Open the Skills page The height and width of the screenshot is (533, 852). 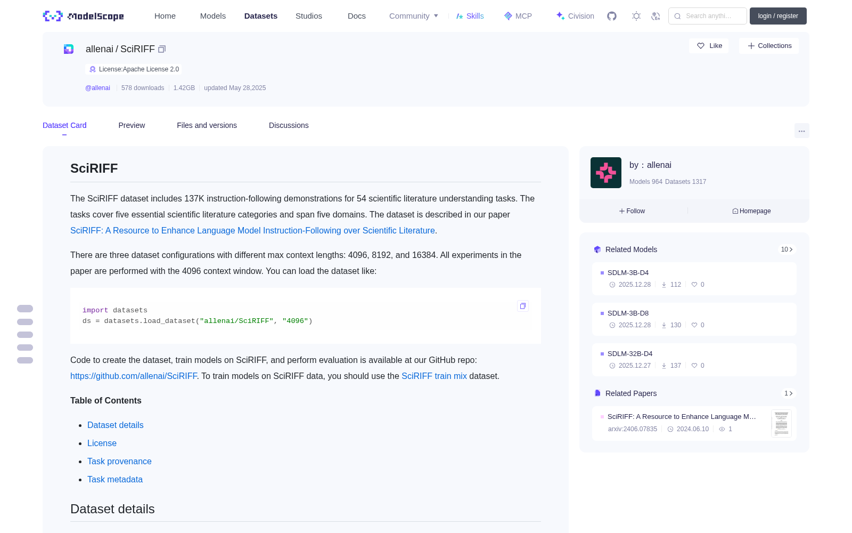470,16
